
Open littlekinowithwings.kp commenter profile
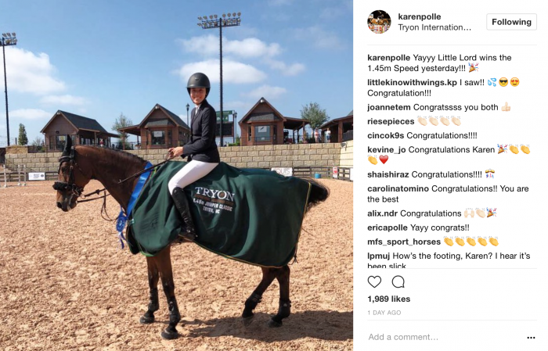click(x=412, y=82)
